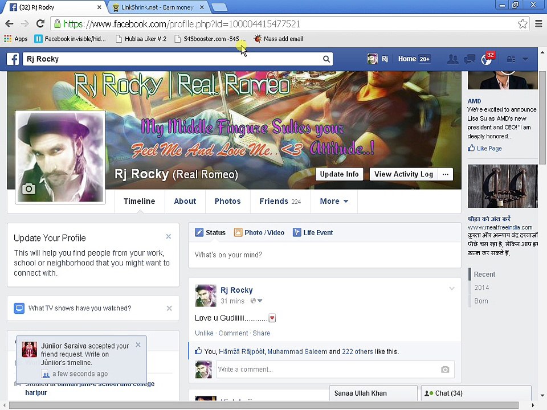The width and height of the screenshot is (547, 410).
Task: Click the Rj Rocky profile picture thumbnail
Action: (60, 157)
